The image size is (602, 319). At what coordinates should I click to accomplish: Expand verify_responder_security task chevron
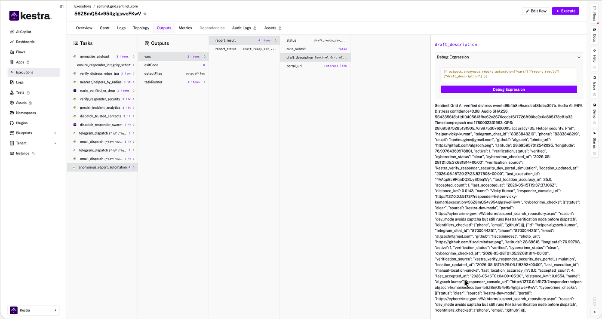pyautogui.click(x=133, y=99)
